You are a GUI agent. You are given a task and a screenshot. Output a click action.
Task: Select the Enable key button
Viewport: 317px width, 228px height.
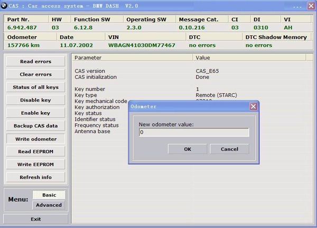click(x=35, y=113)
